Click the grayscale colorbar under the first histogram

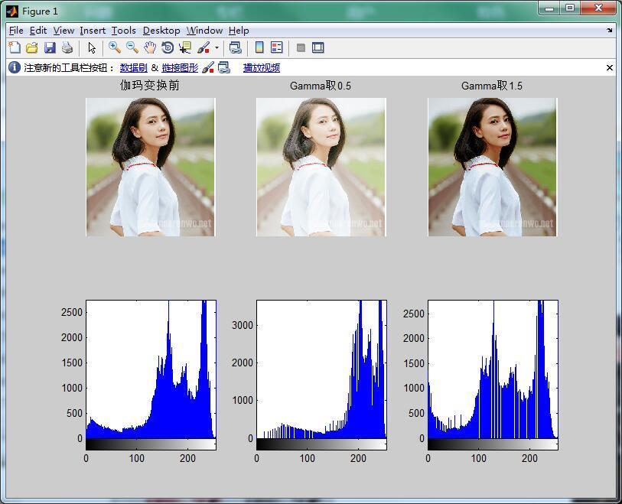(151, 444)
